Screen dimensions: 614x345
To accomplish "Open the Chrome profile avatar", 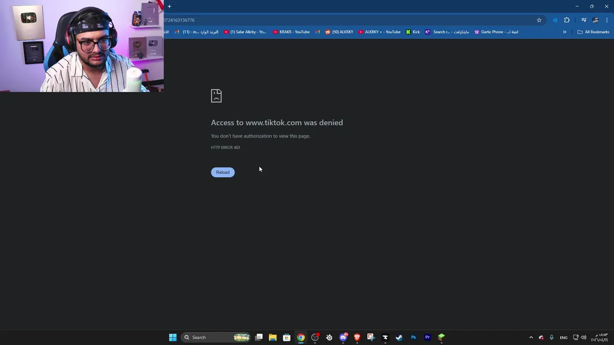I will pos(595,20).
